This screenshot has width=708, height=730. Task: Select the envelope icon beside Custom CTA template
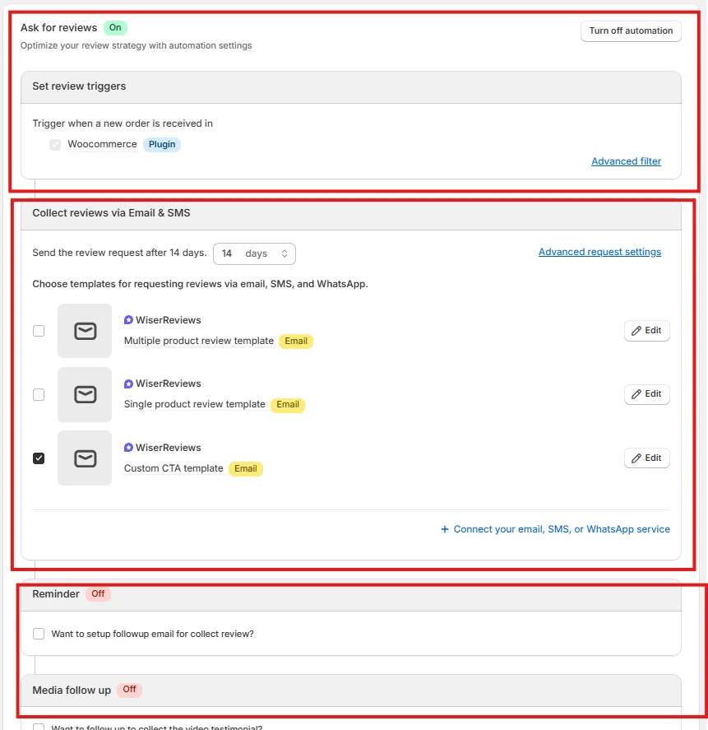coord(84,458)
